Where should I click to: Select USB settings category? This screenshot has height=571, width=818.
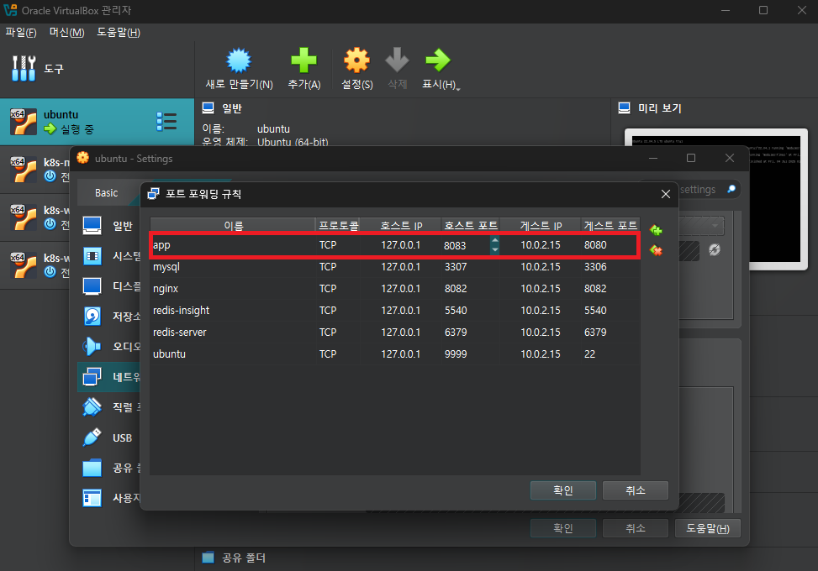(x=109, y=437)
